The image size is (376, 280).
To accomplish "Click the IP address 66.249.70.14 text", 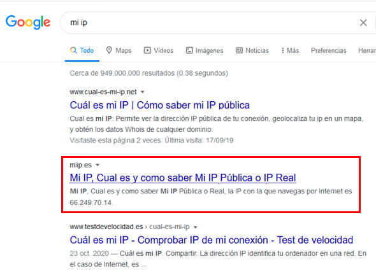I will (x=91, y=202).
